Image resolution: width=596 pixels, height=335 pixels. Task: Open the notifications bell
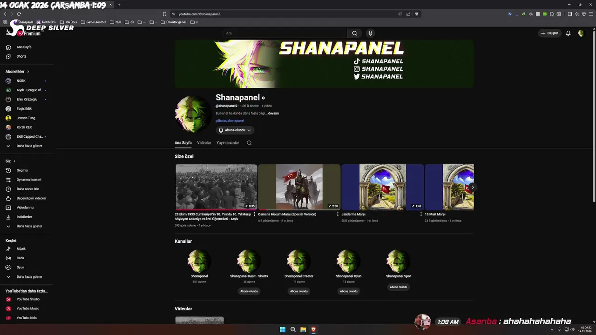[x=568, y=33]
